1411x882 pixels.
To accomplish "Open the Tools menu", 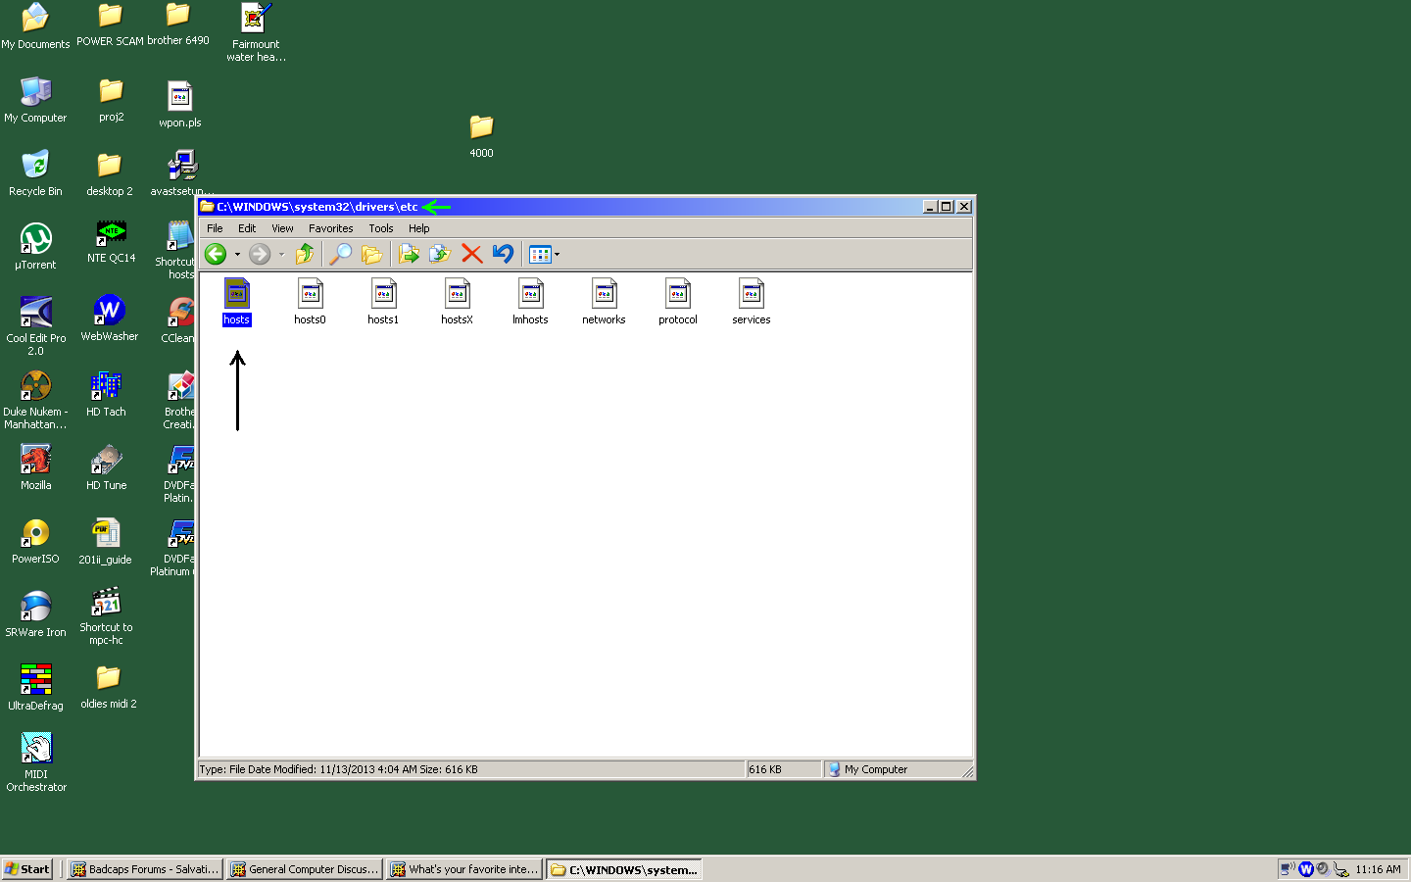I will [380, 228].
